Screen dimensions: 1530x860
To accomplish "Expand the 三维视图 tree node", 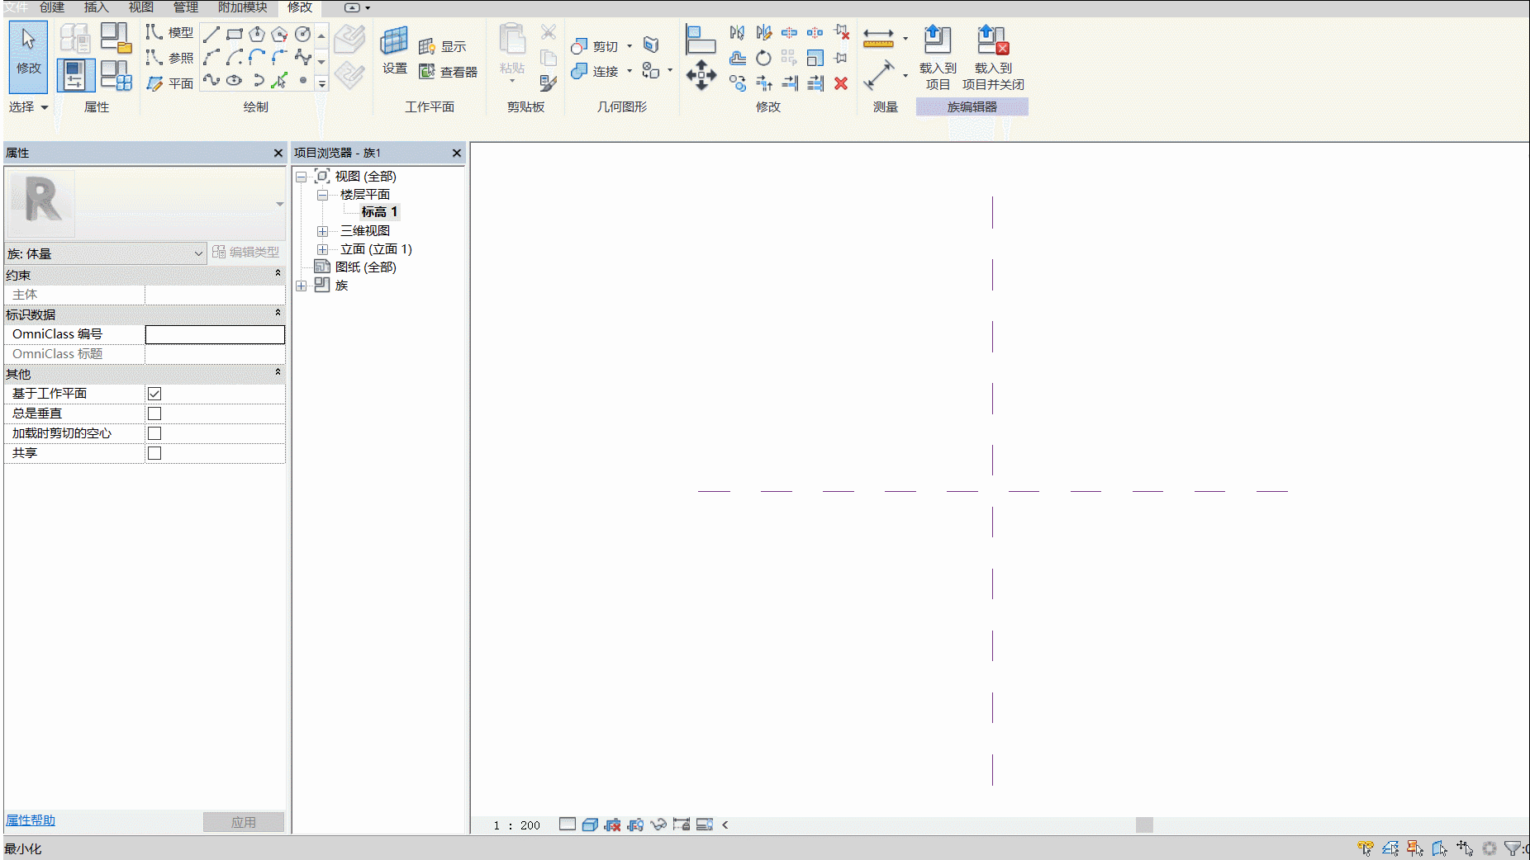I will (323, 231).
